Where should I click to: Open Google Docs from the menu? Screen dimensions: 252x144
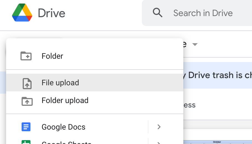77,127
